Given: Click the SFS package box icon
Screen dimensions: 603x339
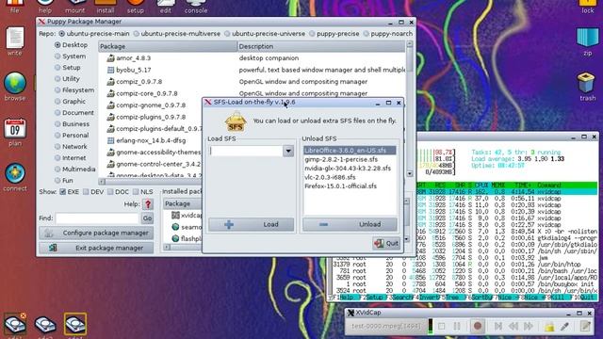Looking at the screenshot, I should (236, 121).
